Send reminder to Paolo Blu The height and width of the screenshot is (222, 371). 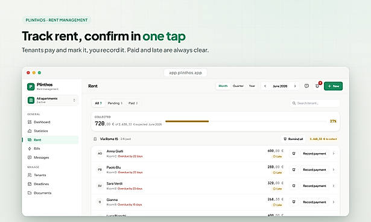[294, 170]
